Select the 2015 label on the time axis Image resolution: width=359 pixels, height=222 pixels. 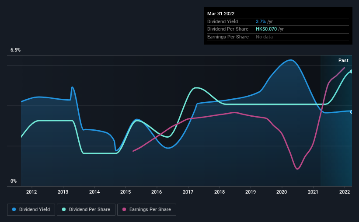125,192
